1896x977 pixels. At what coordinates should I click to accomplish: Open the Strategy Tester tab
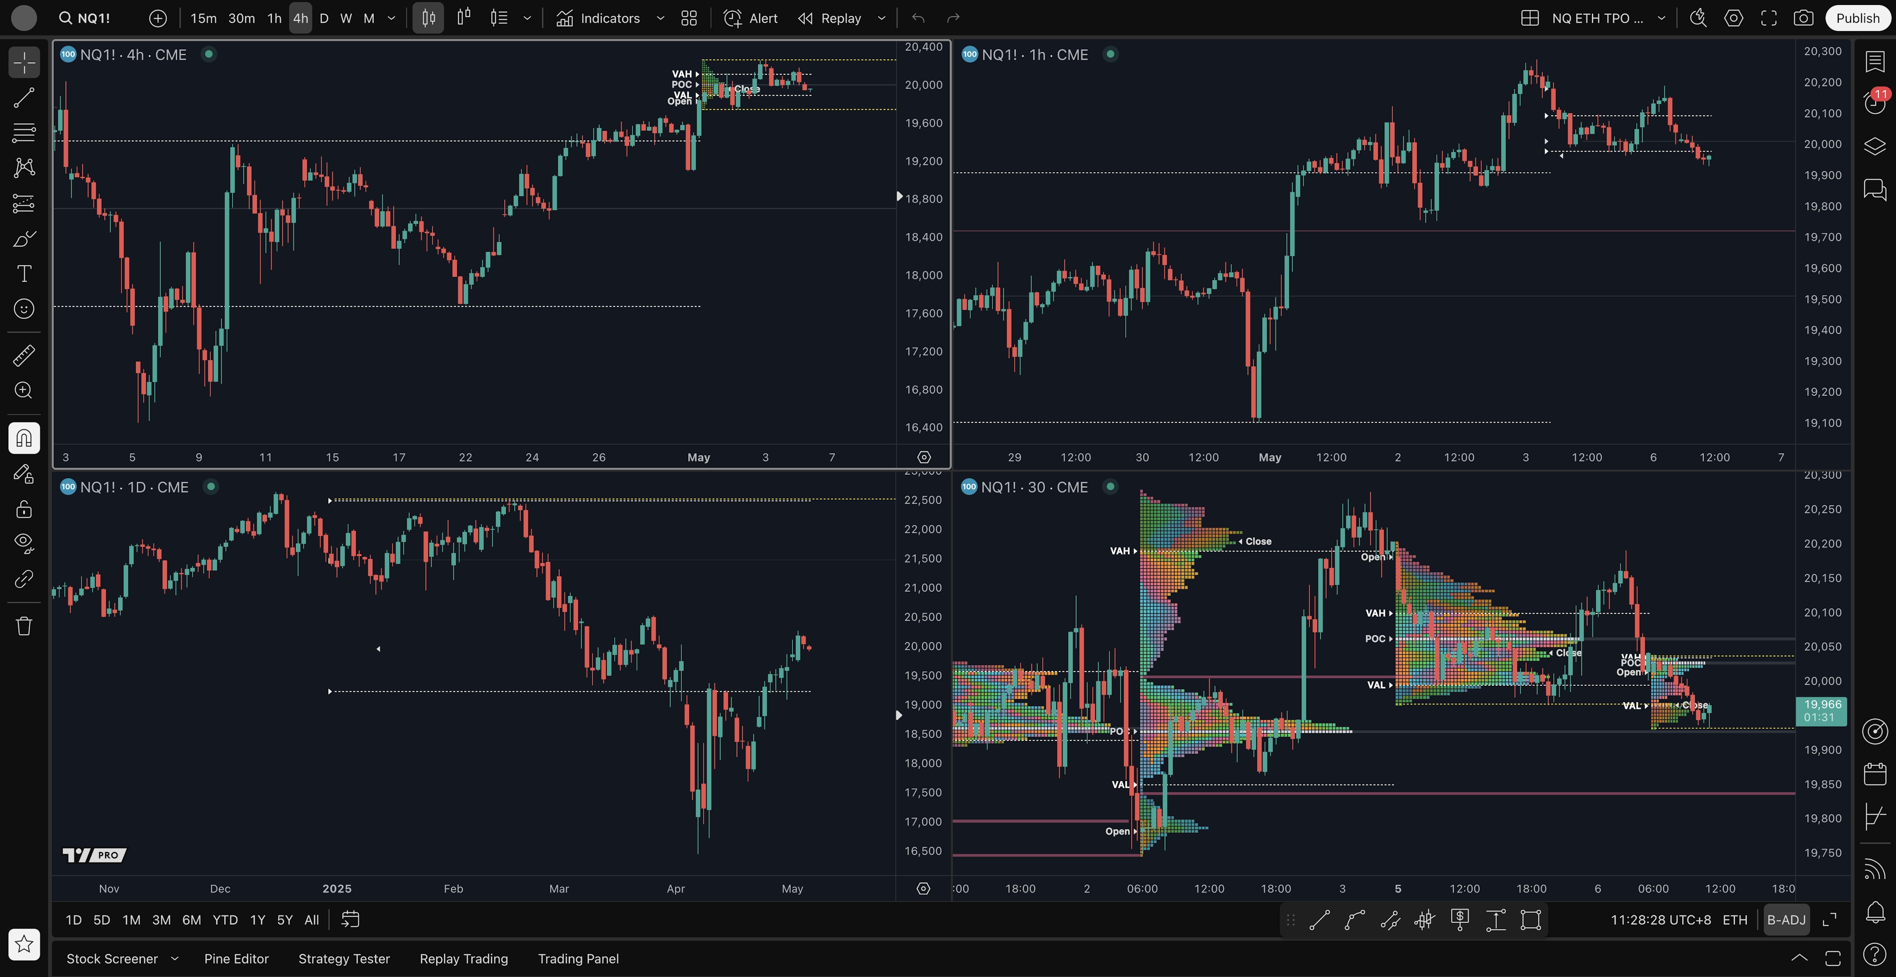344,959
